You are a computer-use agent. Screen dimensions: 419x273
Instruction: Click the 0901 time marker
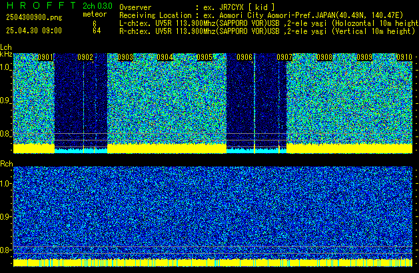coord(45,57)
